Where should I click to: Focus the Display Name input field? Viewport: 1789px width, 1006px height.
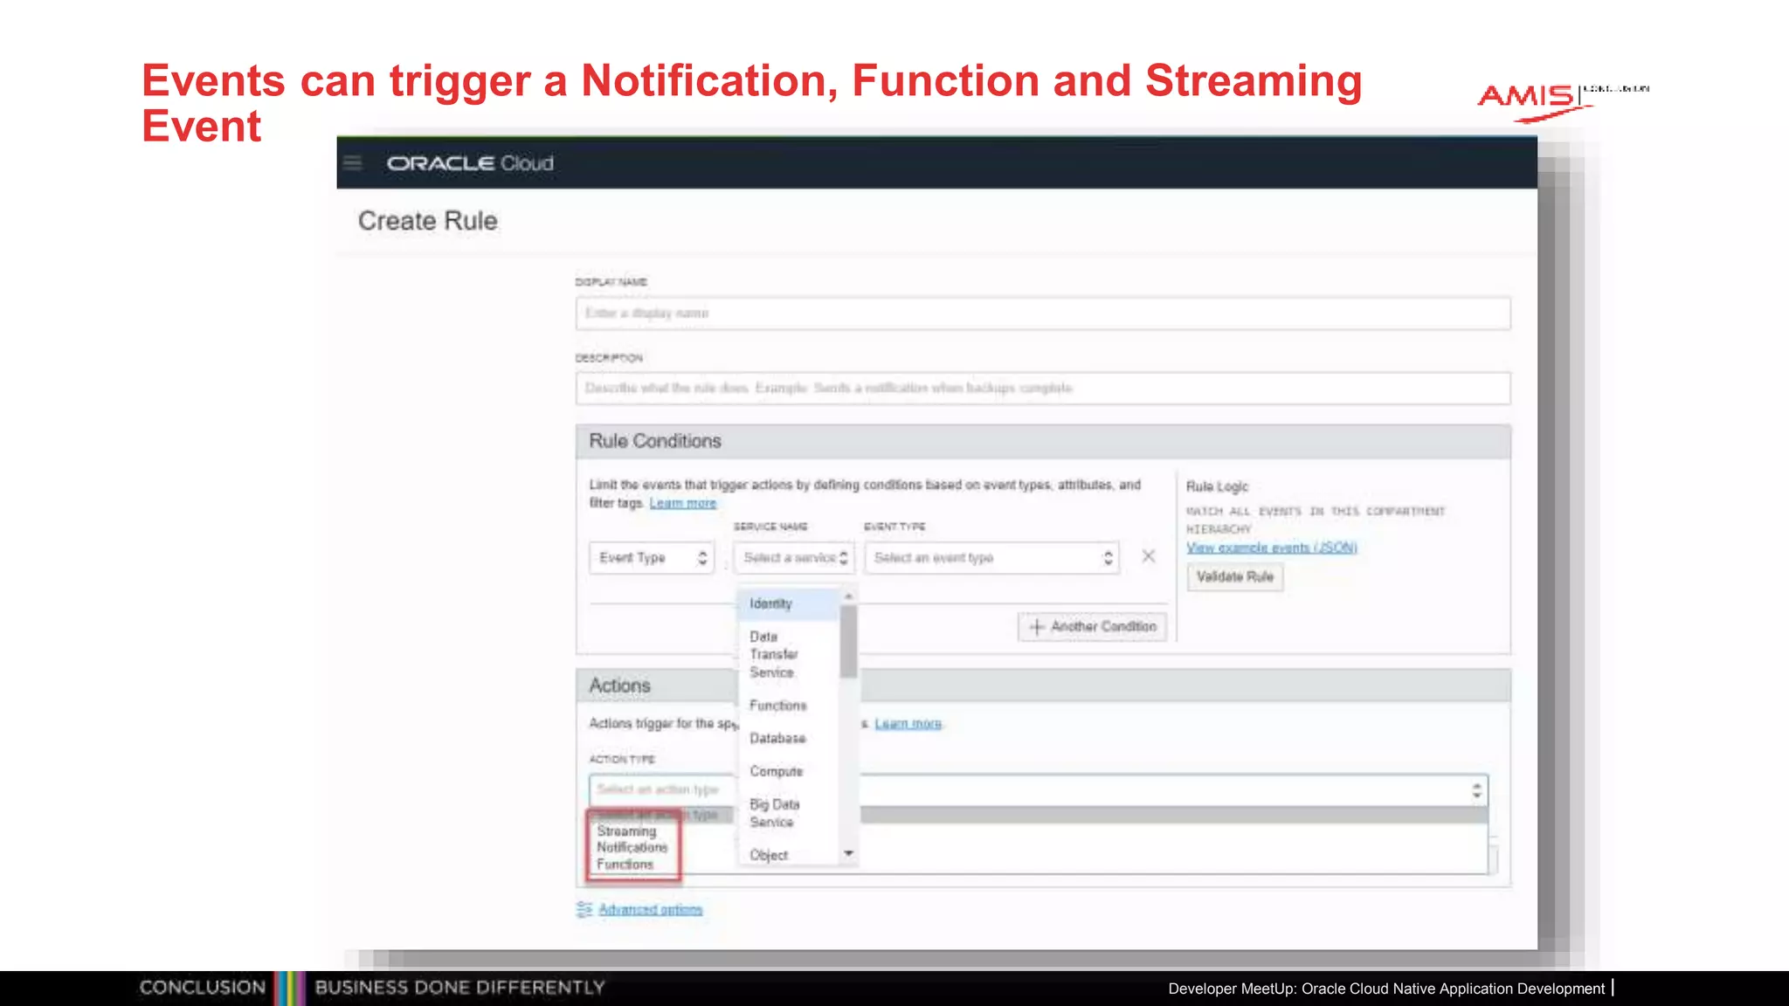coord(1043,314)
